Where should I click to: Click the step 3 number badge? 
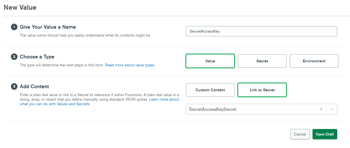point(14,86)
